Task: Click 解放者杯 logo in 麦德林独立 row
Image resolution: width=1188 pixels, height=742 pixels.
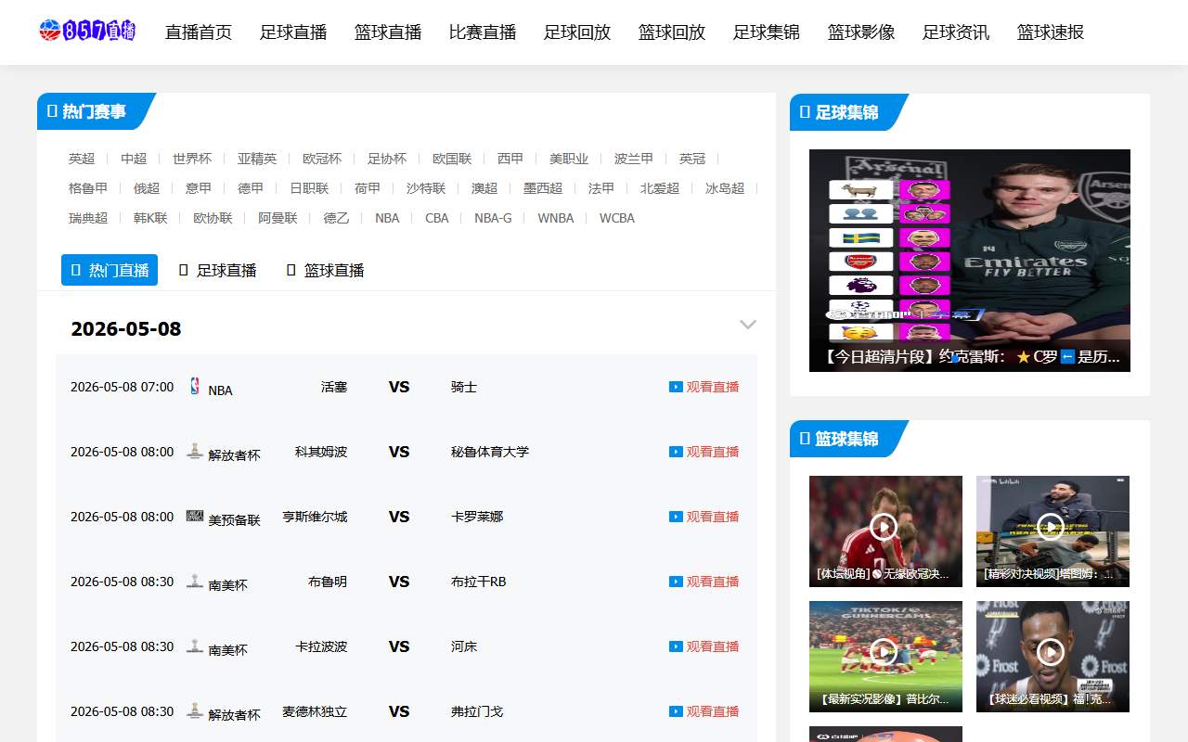Action: (x=195, y=710)
